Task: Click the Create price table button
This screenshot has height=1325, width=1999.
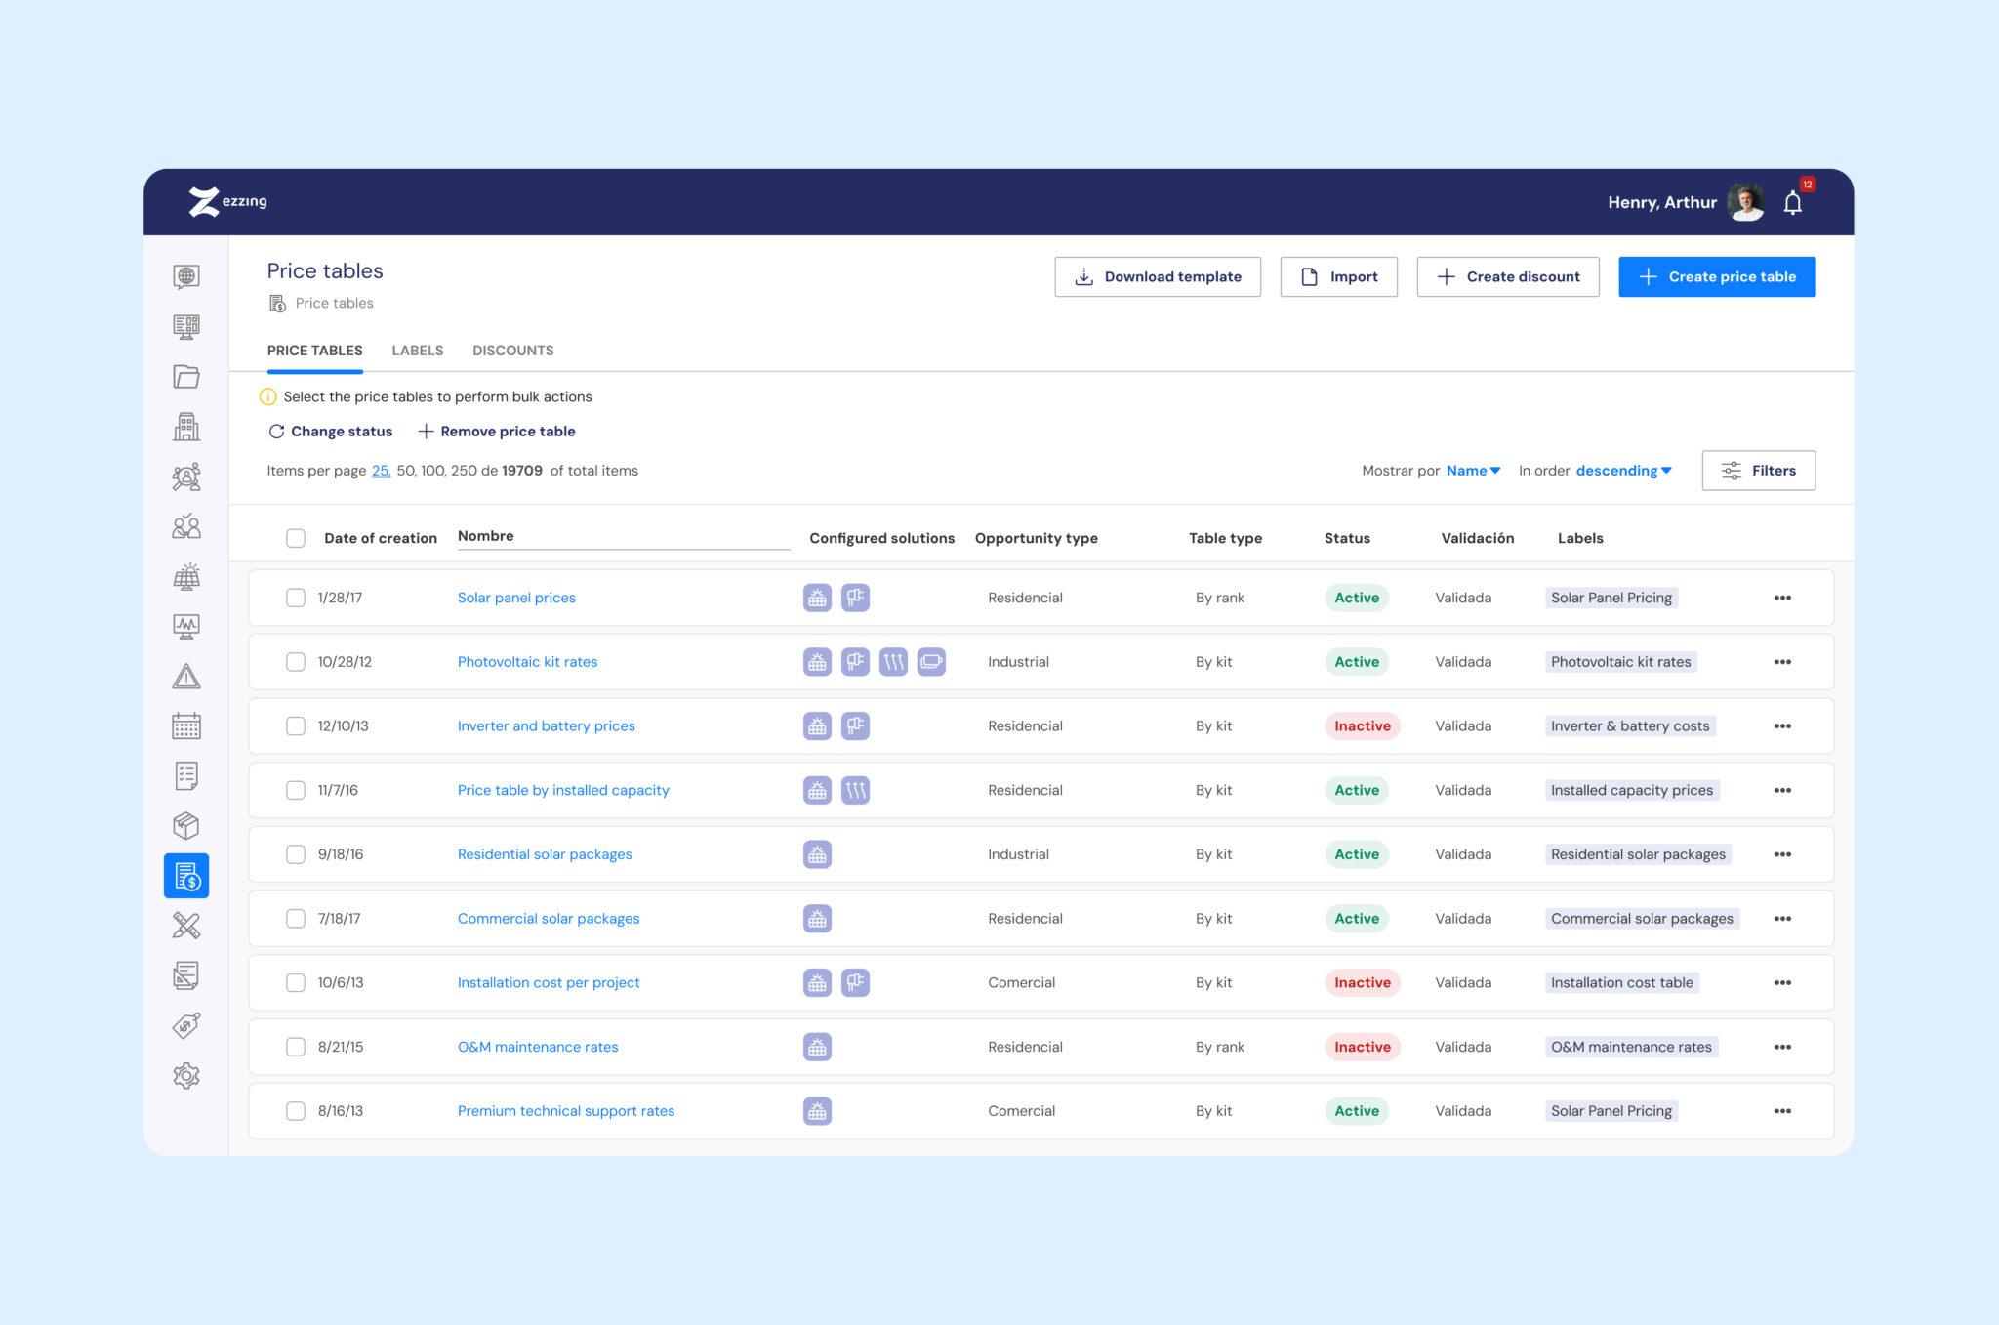Action: point(1716,277)
